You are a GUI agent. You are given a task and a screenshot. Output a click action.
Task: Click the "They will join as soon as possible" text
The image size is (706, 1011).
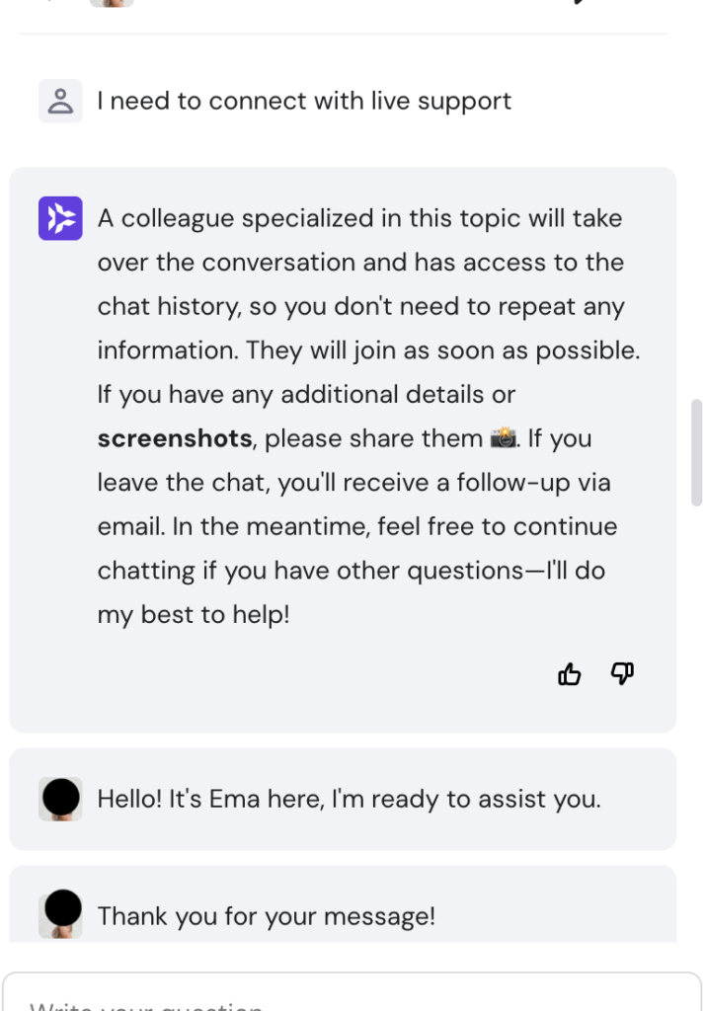[x=442, y=350]
